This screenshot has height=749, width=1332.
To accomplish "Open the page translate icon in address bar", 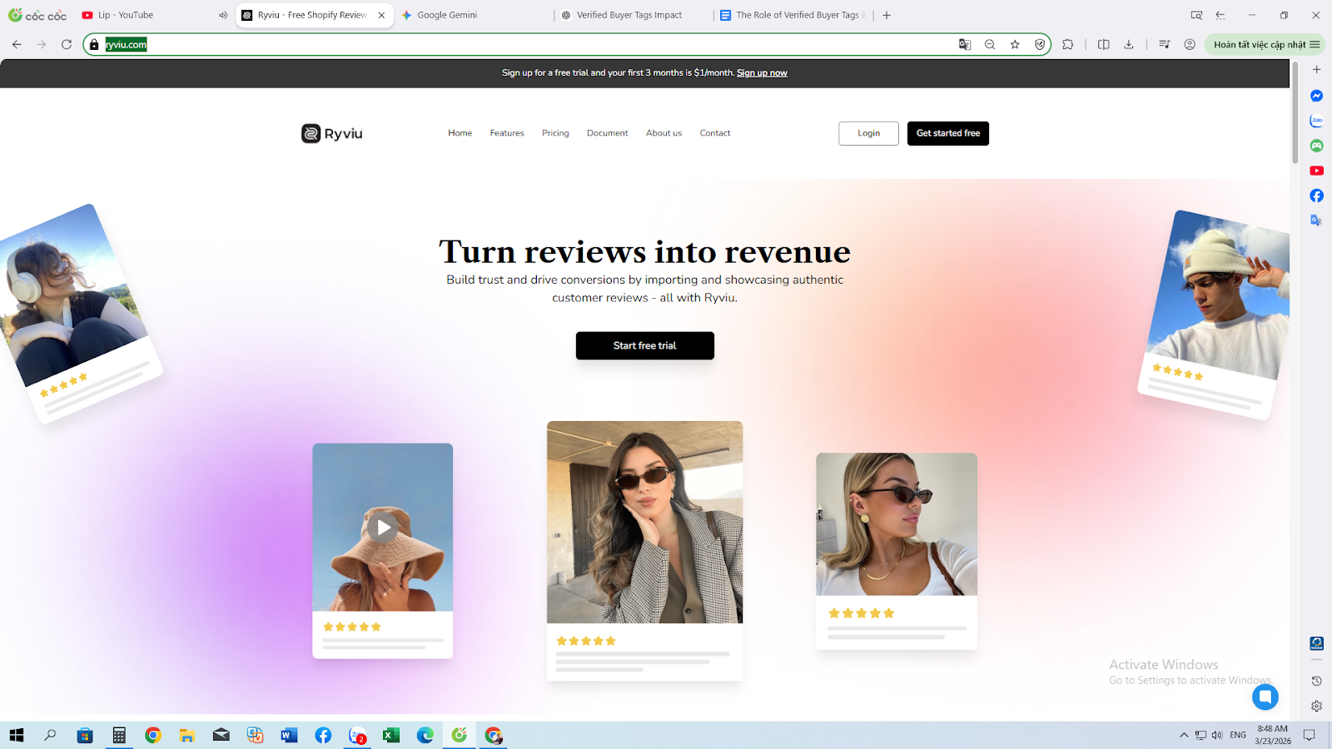I will point(964,44).
